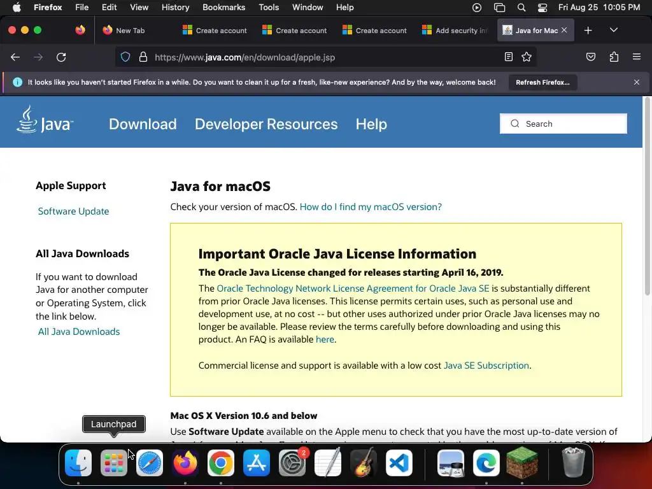This screenshot has height=489, width=652.
Task: Click the Java site Search field
Action: tap(563, 124)
